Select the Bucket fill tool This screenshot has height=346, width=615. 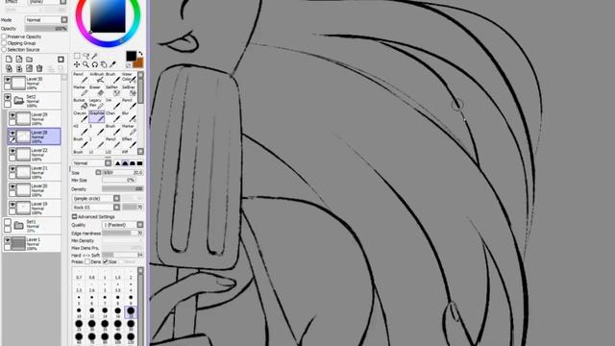point(80,104)
